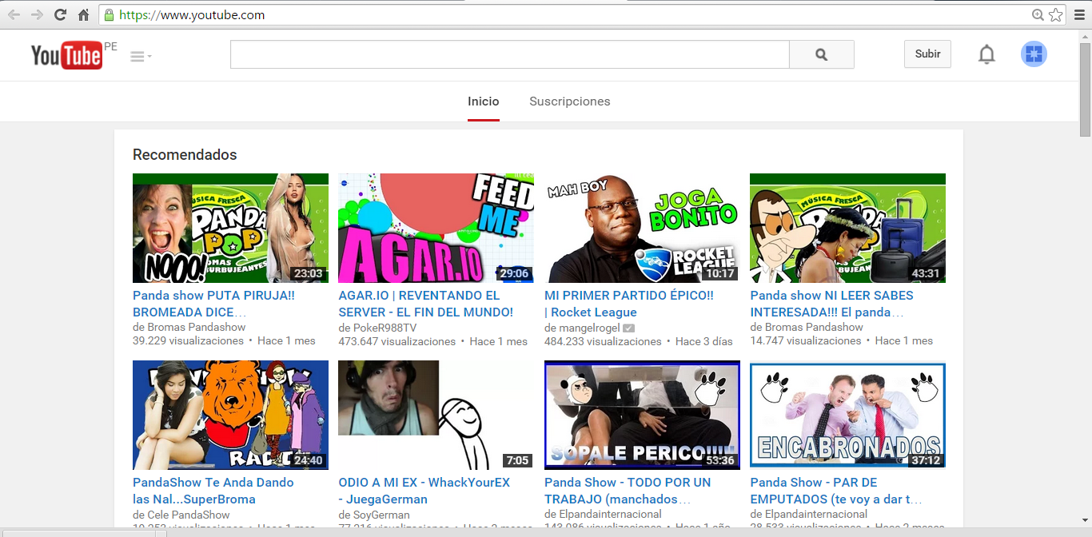Click '484.233 visualizaciones' text

pos(603,341)
